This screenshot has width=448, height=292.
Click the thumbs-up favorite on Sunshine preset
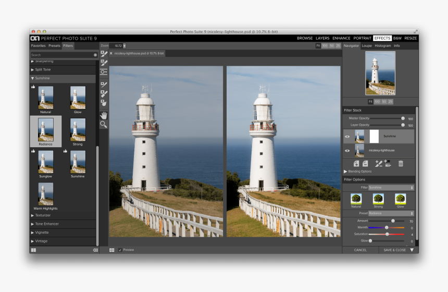coord(66,151)
